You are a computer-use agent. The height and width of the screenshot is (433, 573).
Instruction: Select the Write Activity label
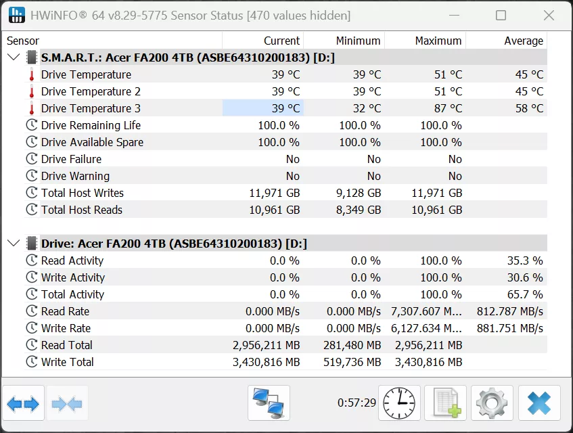[x=72, y=277]
